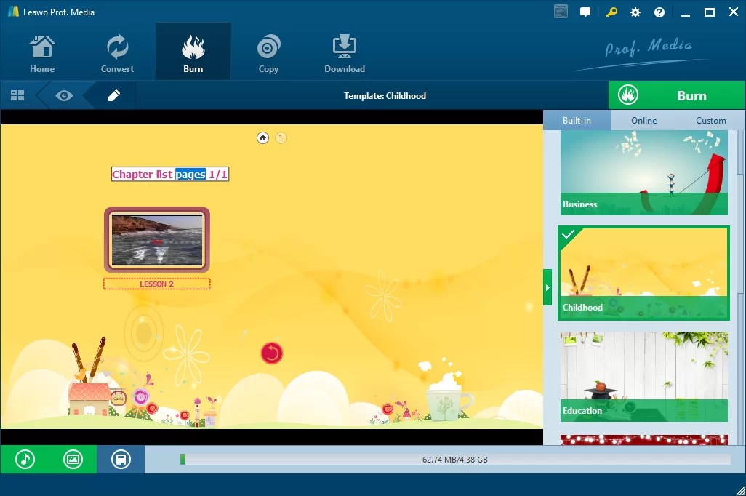The width and height of the screenshot is (746, 496).
Task: Click the Chapter list pages title text box
Action: point(170,175)
